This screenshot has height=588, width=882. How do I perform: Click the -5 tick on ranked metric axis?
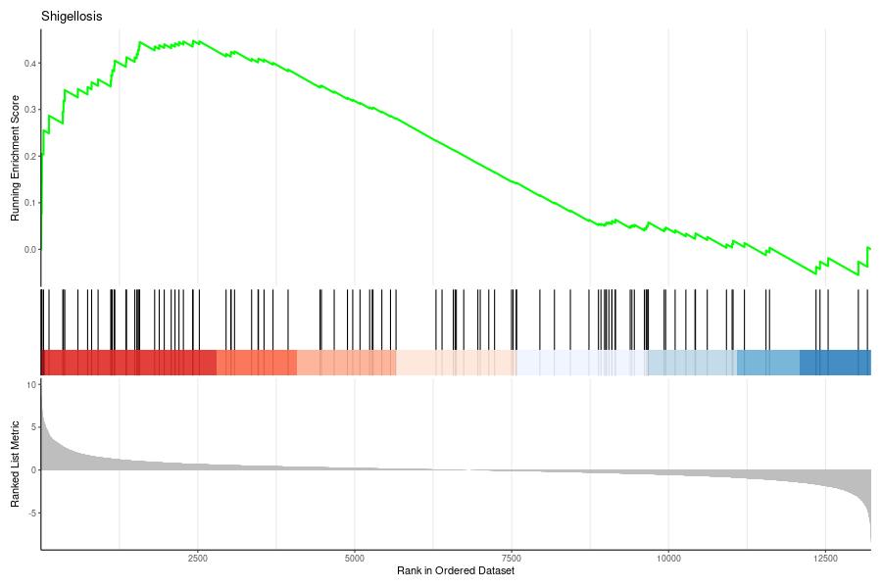[x=32, y=514]
